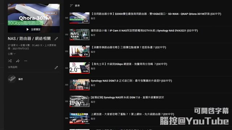The height and width of the screenshot is (130, 232).
Task: Click drag handle beside DSM7.0 正式版 video
Action: point(67,85)
